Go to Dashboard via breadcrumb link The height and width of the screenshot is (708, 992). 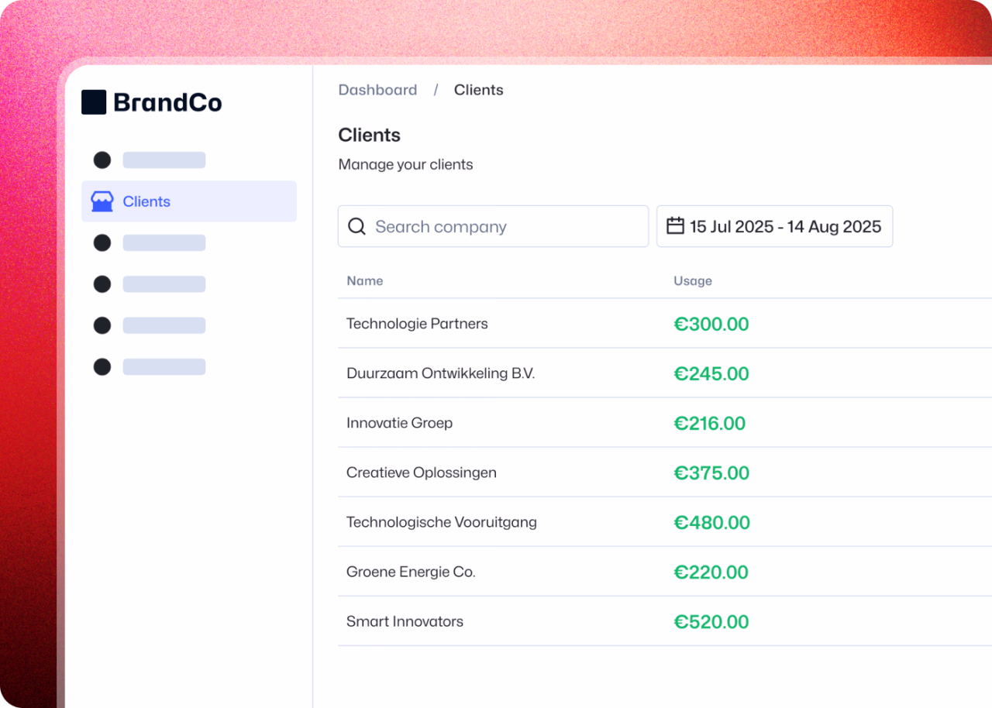tap(377, 90)
